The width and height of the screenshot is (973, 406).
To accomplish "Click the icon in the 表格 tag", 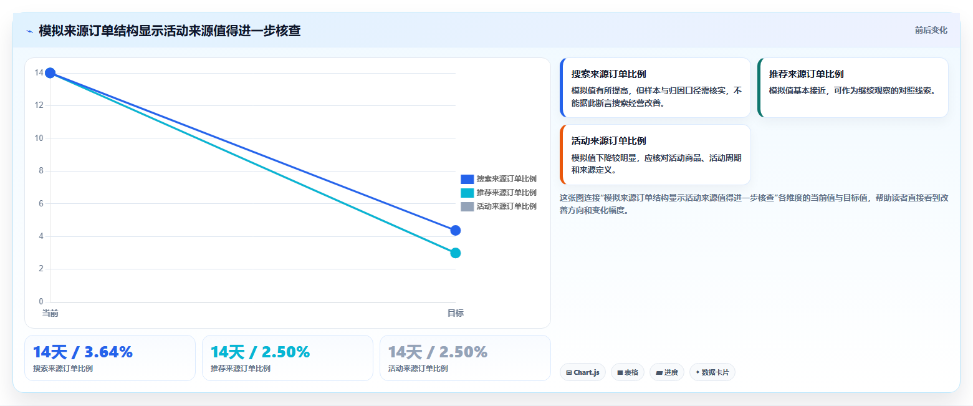I will pos(620,373).
